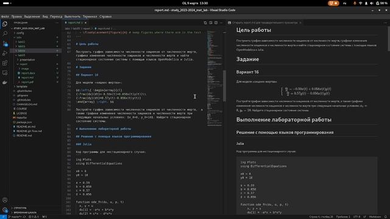The height and width of the screenshot is (219, 390).
Task: Expand the config folder
Action: click(20, 33)
